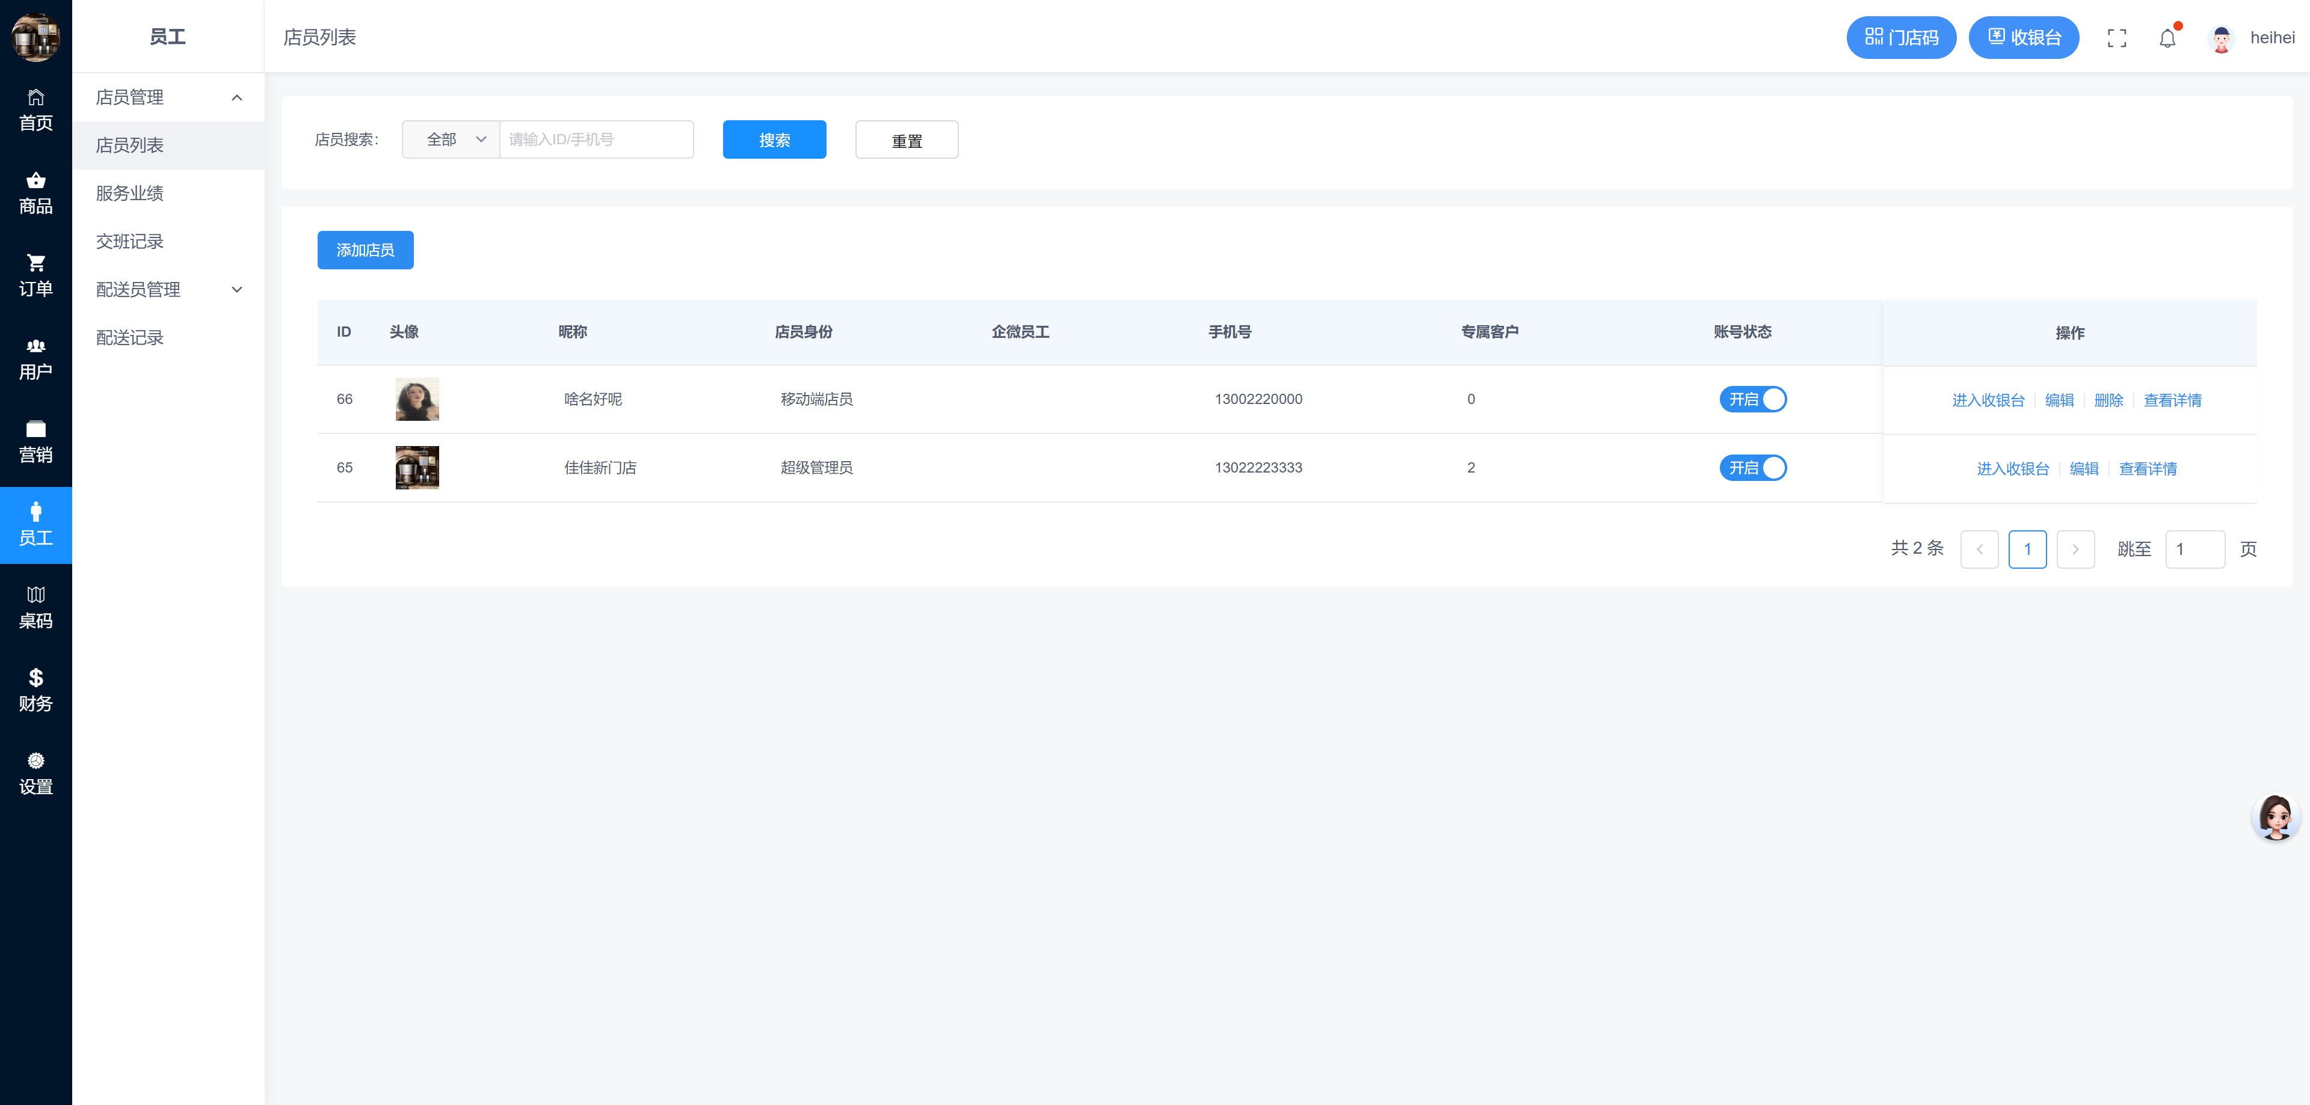
Task: Click the floating customer service avatar
Action: point(2275,816)
